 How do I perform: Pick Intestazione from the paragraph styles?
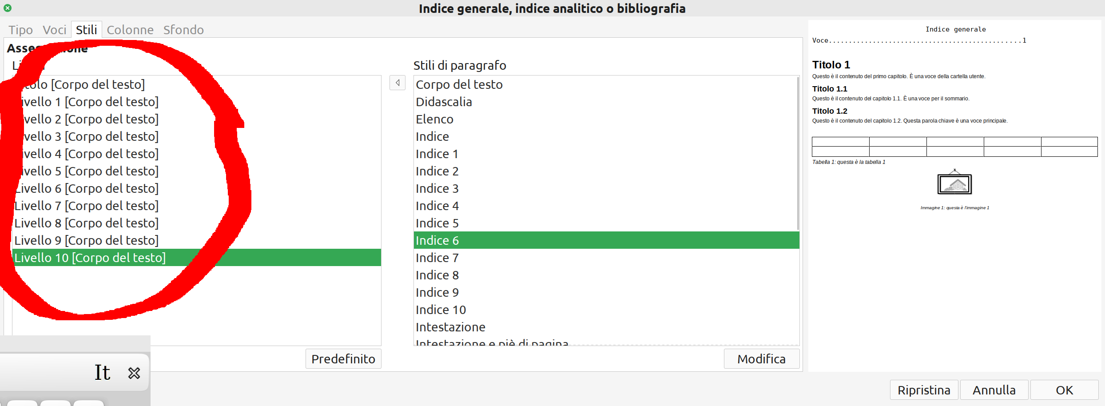(606, 327)
